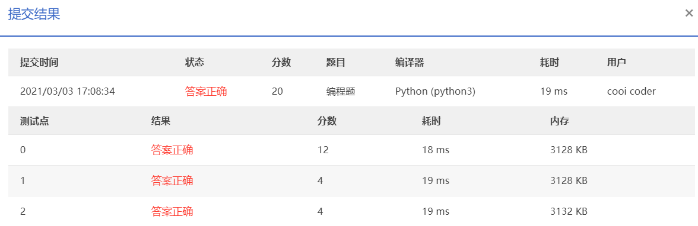Click the 编程题 problem type cell

pyautogui.click(x=341, y=92)
